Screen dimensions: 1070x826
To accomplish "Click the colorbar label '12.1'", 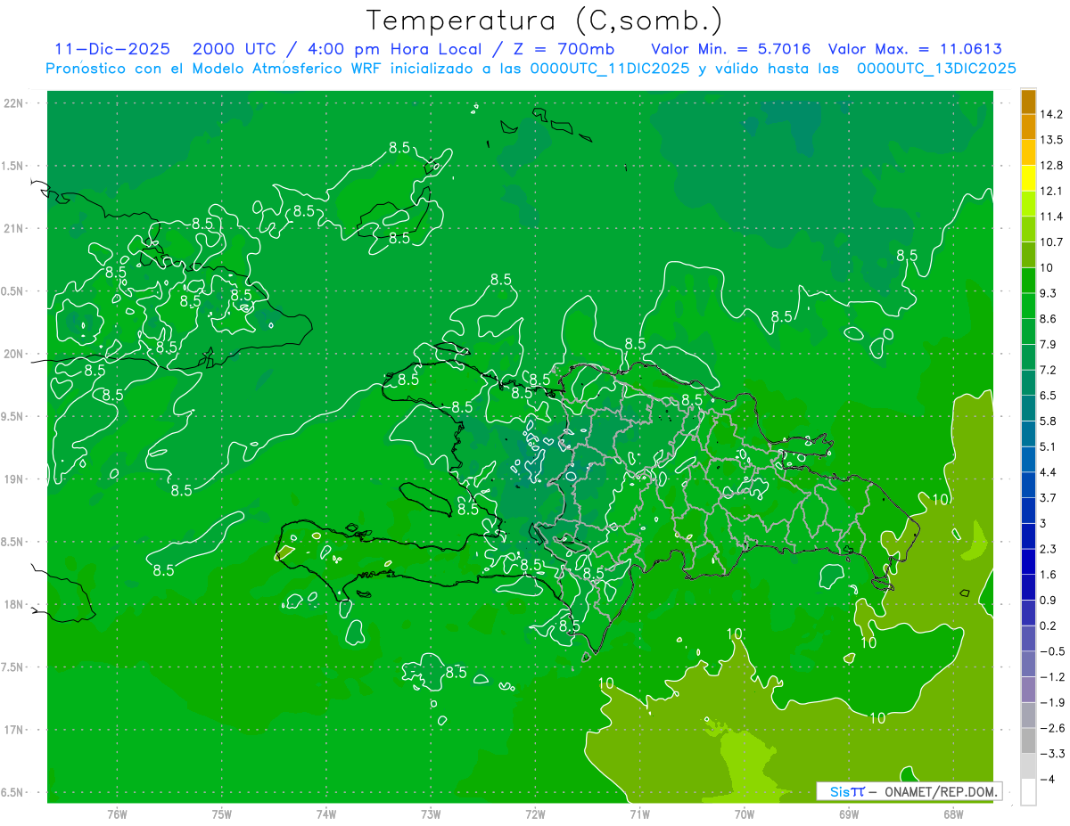I will click(x=1051, y=191).
